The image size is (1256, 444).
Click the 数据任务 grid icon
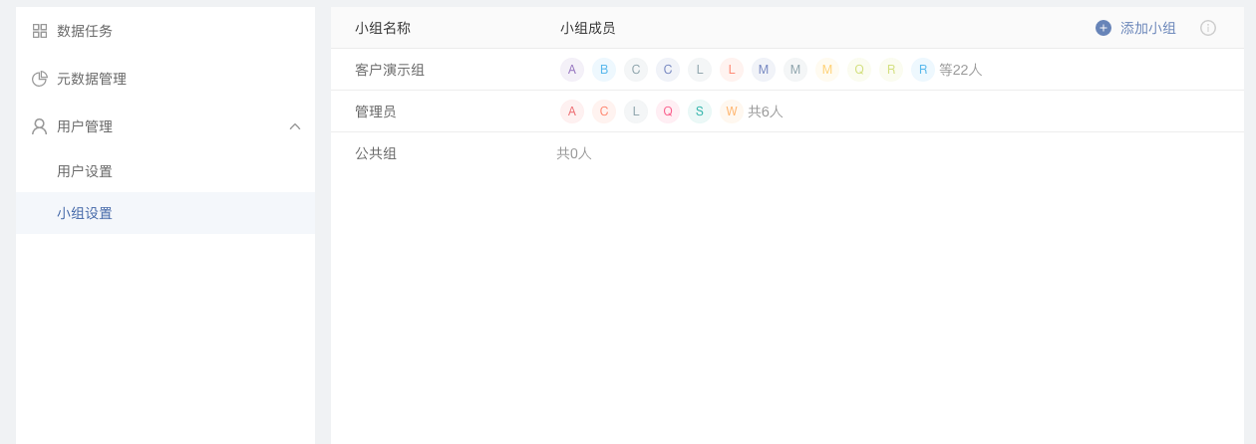40,31
